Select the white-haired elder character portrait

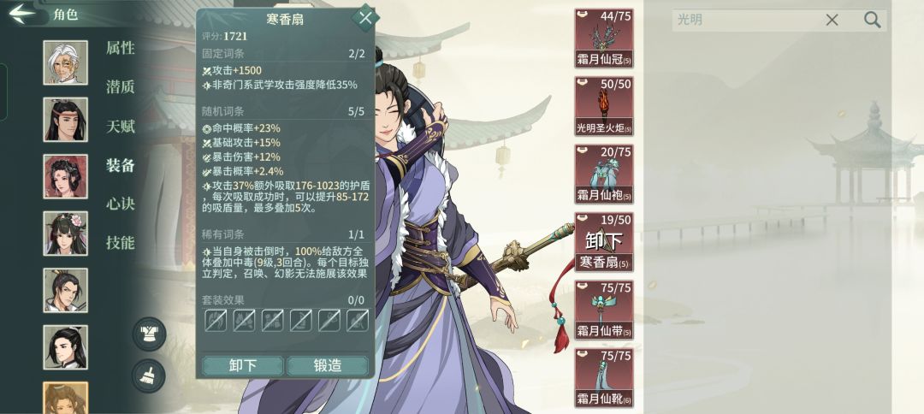pos(65,62)
